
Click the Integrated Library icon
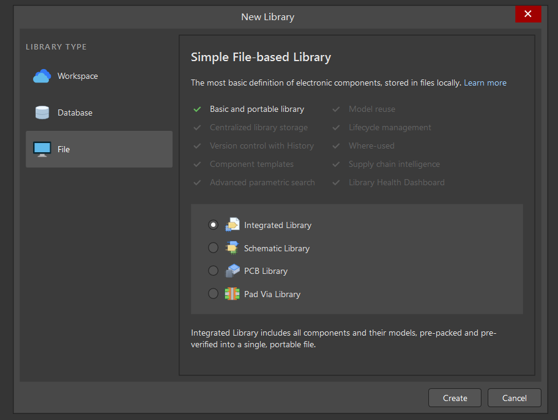coord(232,225)
